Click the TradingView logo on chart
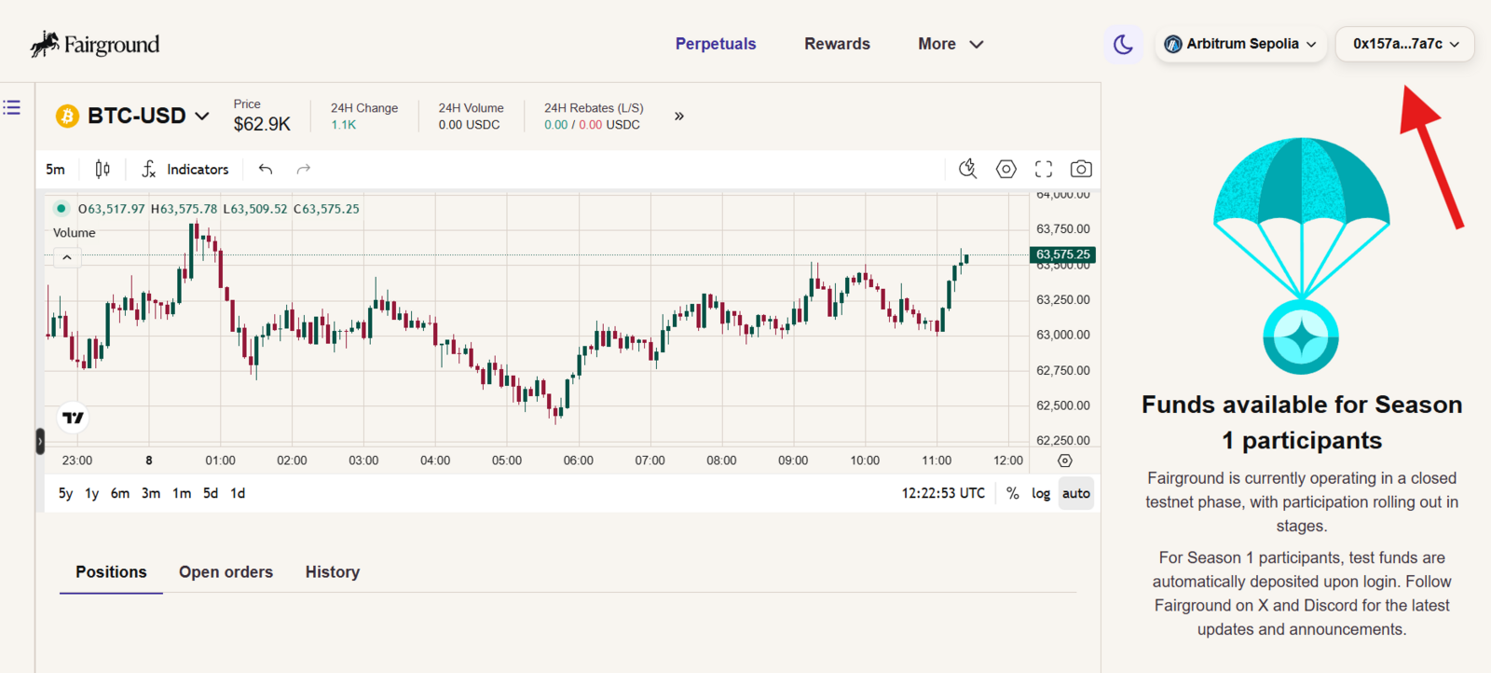The image size is (1491, 673). pyautogui.click(x=74, y=418)
